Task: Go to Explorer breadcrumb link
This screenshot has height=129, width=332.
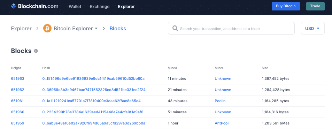Action: pos(21,28)
